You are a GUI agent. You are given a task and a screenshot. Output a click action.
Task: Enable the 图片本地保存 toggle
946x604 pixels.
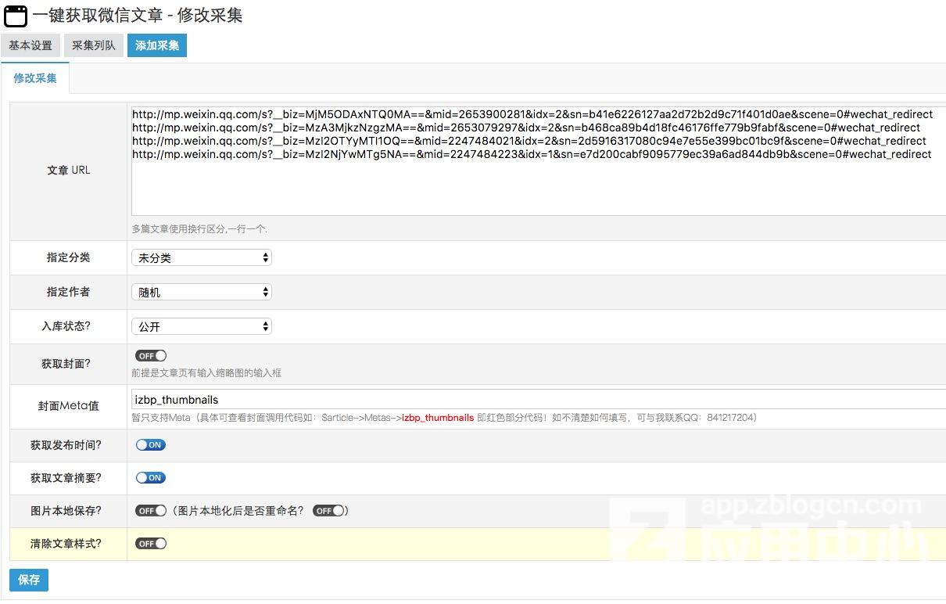[151, 511]
